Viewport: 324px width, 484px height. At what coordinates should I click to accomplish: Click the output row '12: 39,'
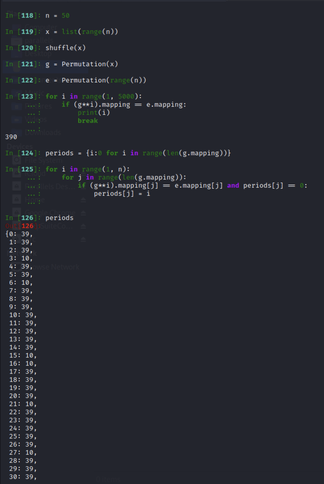tap(23, 331)
